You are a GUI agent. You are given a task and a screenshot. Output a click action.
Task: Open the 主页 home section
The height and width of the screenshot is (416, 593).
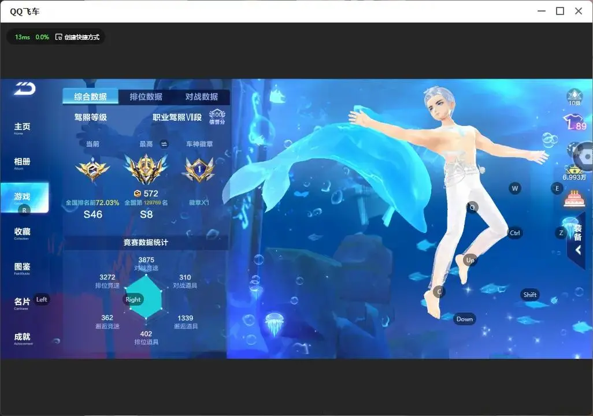click(x=22, y=128)
